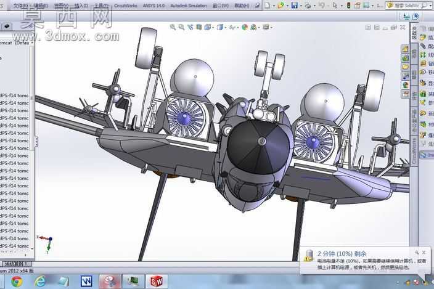434x289 pixels.
Task: Switch to the 运动算例 1 bottom tab
Action: pyautogui.click(x=16, y=264)
